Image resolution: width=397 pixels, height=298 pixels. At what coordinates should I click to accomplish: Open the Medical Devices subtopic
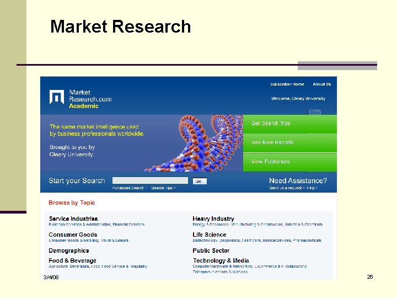coord(277,241)
